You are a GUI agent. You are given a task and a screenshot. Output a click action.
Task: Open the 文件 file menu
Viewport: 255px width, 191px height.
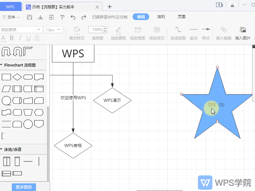click(x=11, y=17)
